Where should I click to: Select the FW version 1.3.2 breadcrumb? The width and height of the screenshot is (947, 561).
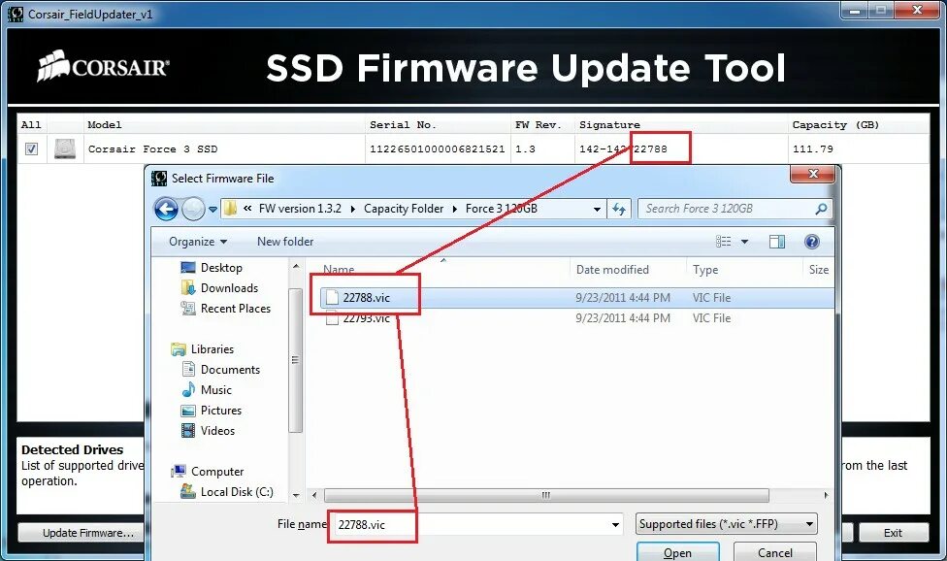click(x=300, y=209)
